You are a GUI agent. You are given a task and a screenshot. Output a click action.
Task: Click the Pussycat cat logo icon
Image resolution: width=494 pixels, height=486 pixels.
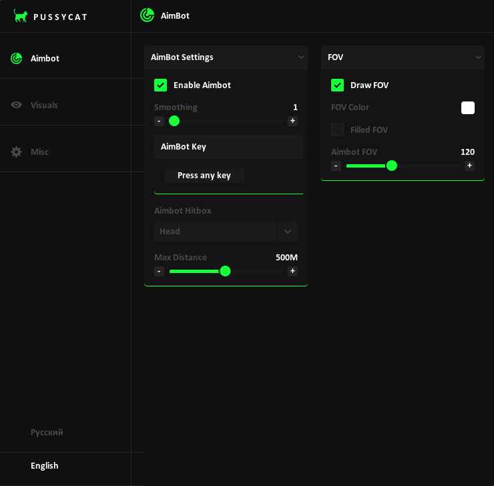point(21,16)
